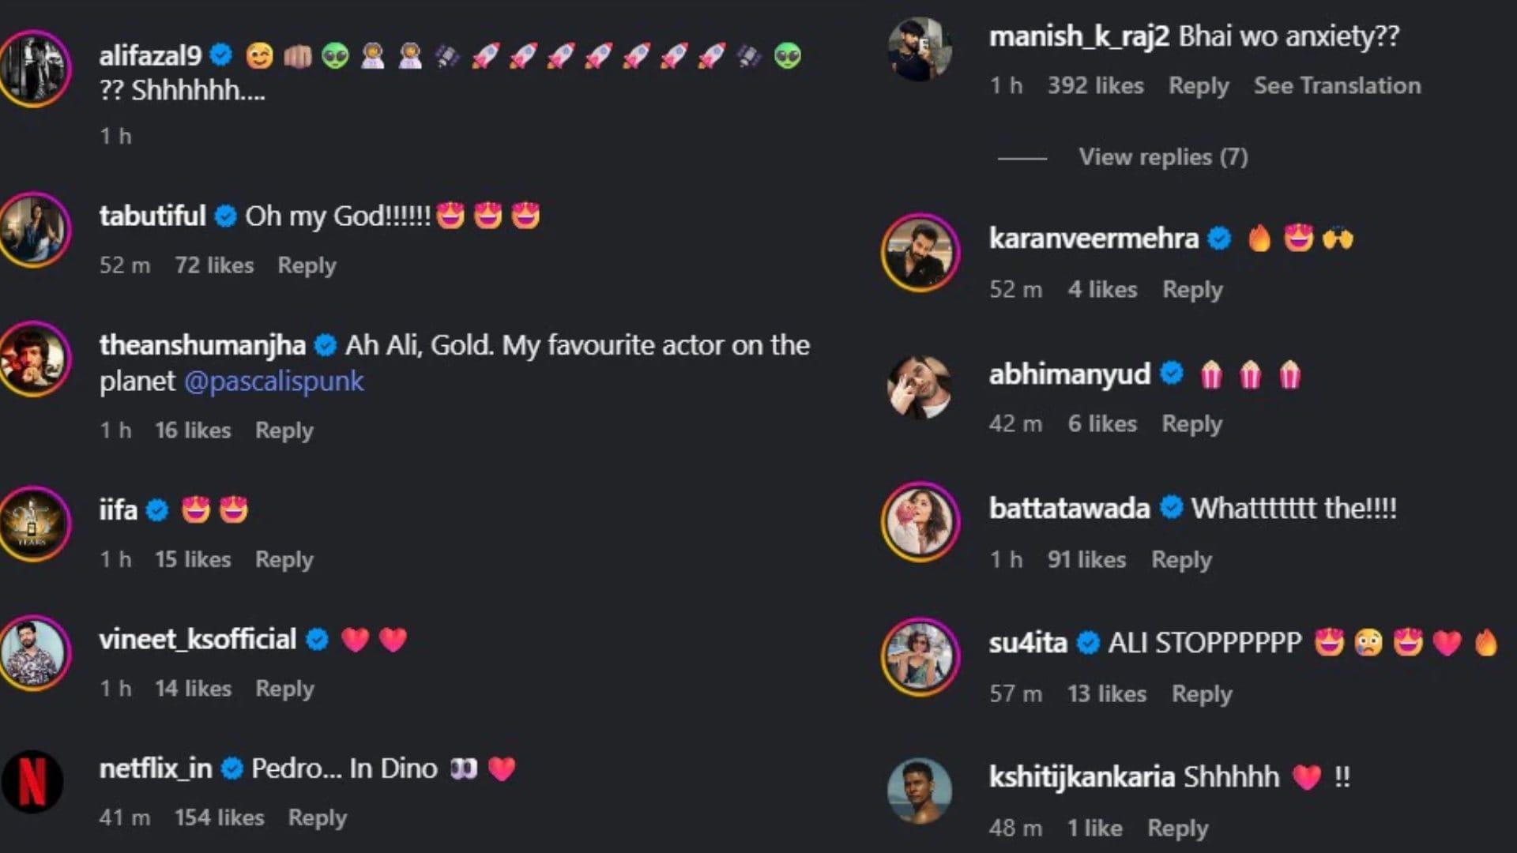
Task: Click See Translation on manish_k_raj2 comment
Action: (x=1337, y=85)
